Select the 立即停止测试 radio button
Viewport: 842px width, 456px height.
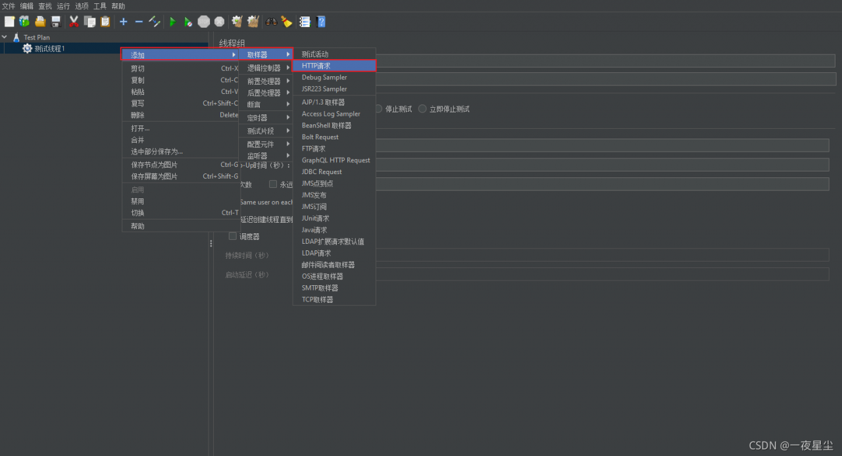click(x=422, y=108)
